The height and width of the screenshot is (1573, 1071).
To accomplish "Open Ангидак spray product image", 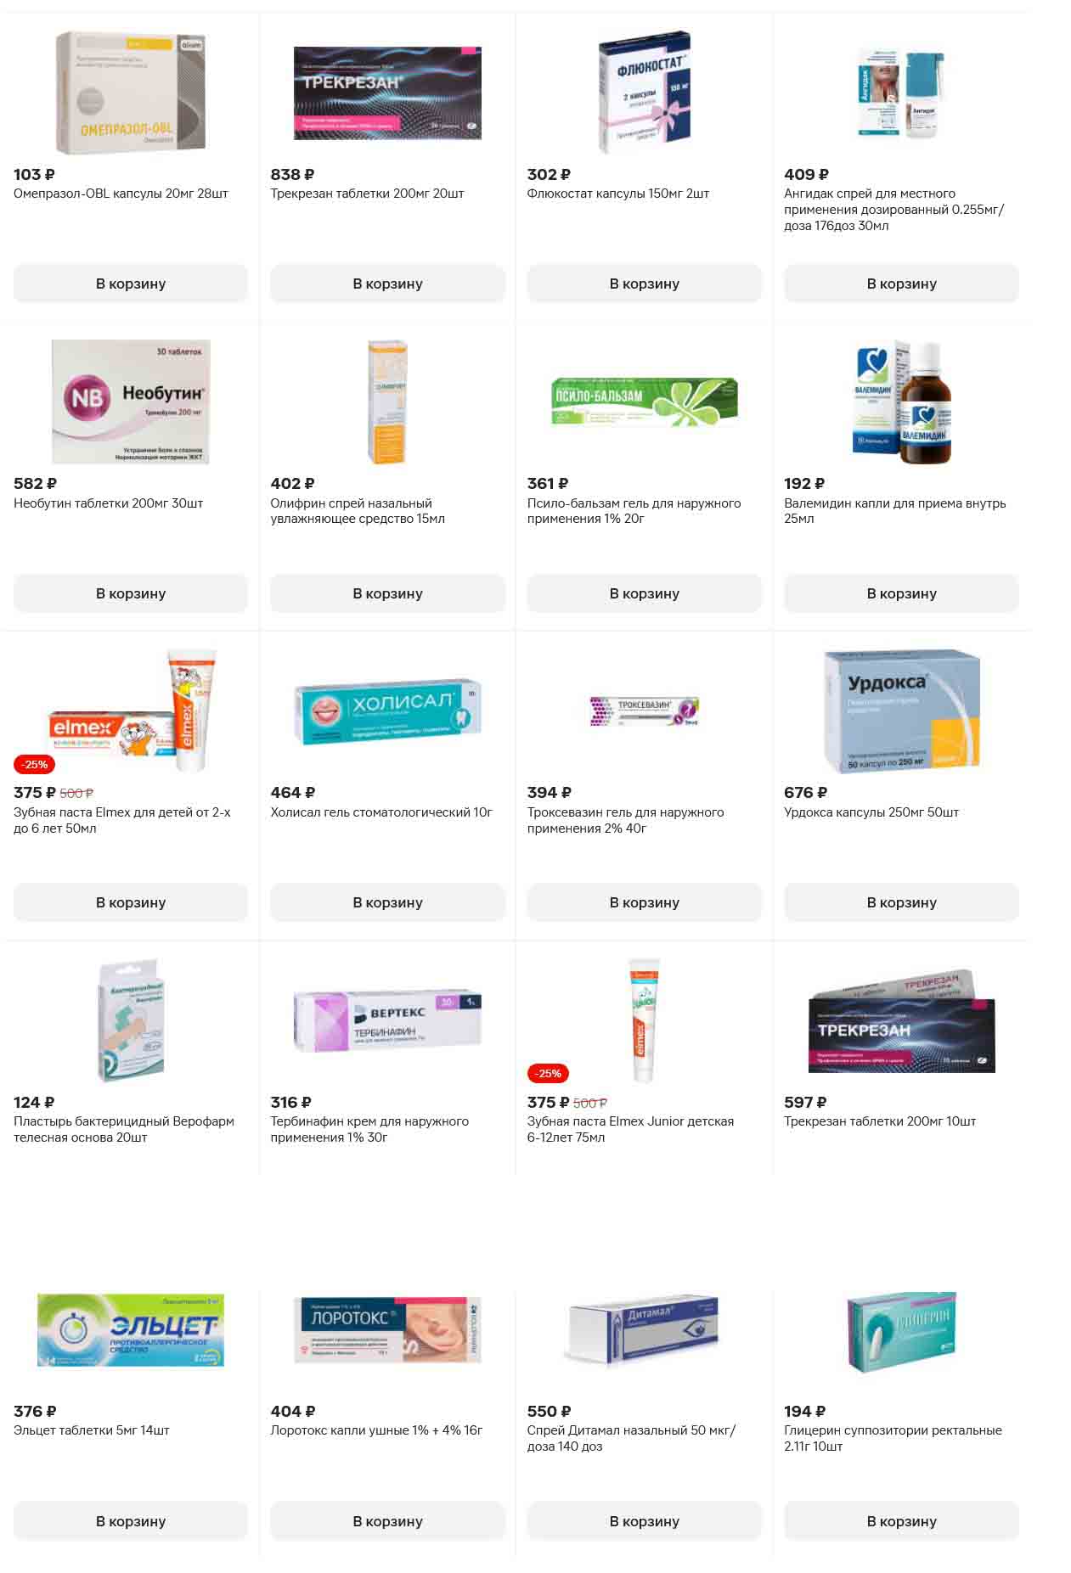I will 900,93.
